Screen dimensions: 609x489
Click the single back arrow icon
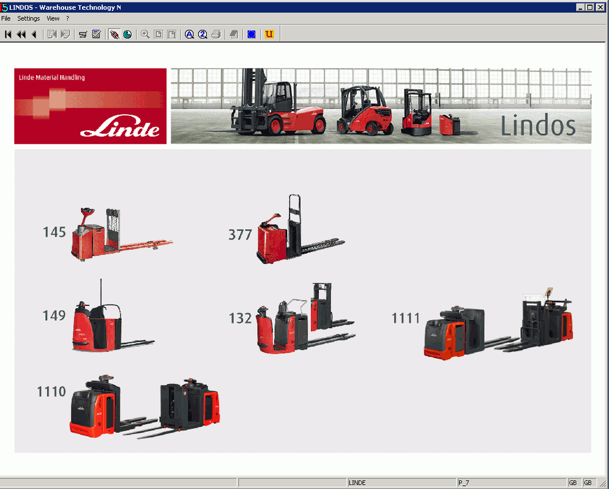(34, 34)
